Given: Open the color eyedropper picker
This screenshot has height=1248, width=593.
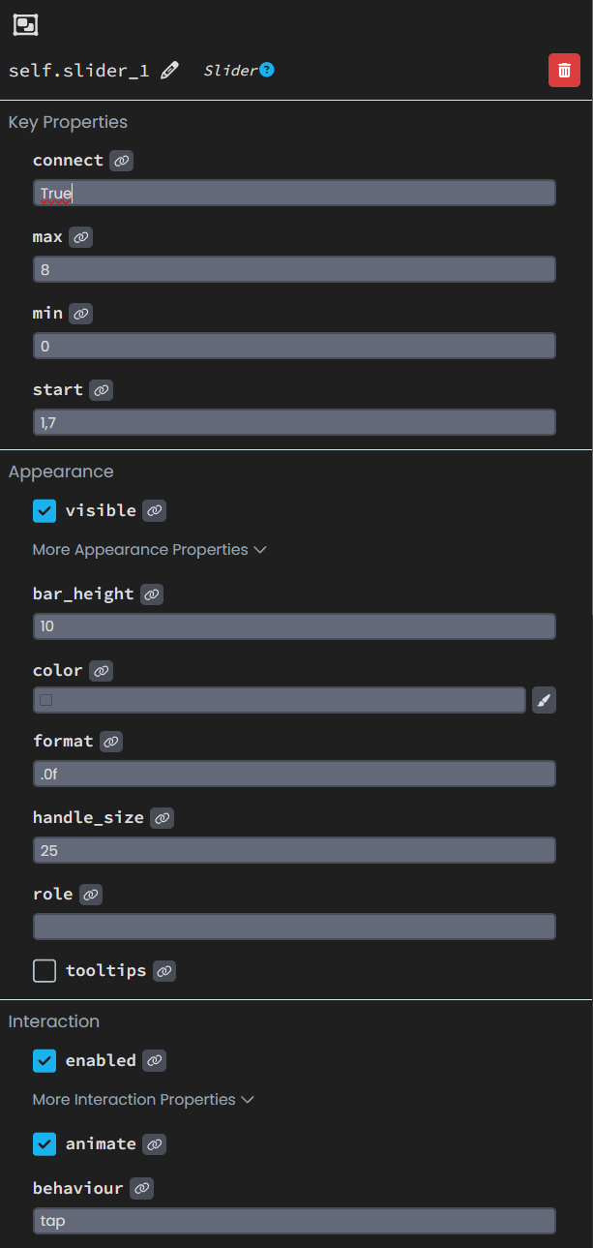Looking at the screenshot, I should pos(543,700).
